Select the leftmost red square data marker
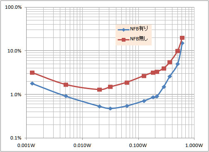The height and width of the screenshot is (152, 209). [x=32, y=72]
